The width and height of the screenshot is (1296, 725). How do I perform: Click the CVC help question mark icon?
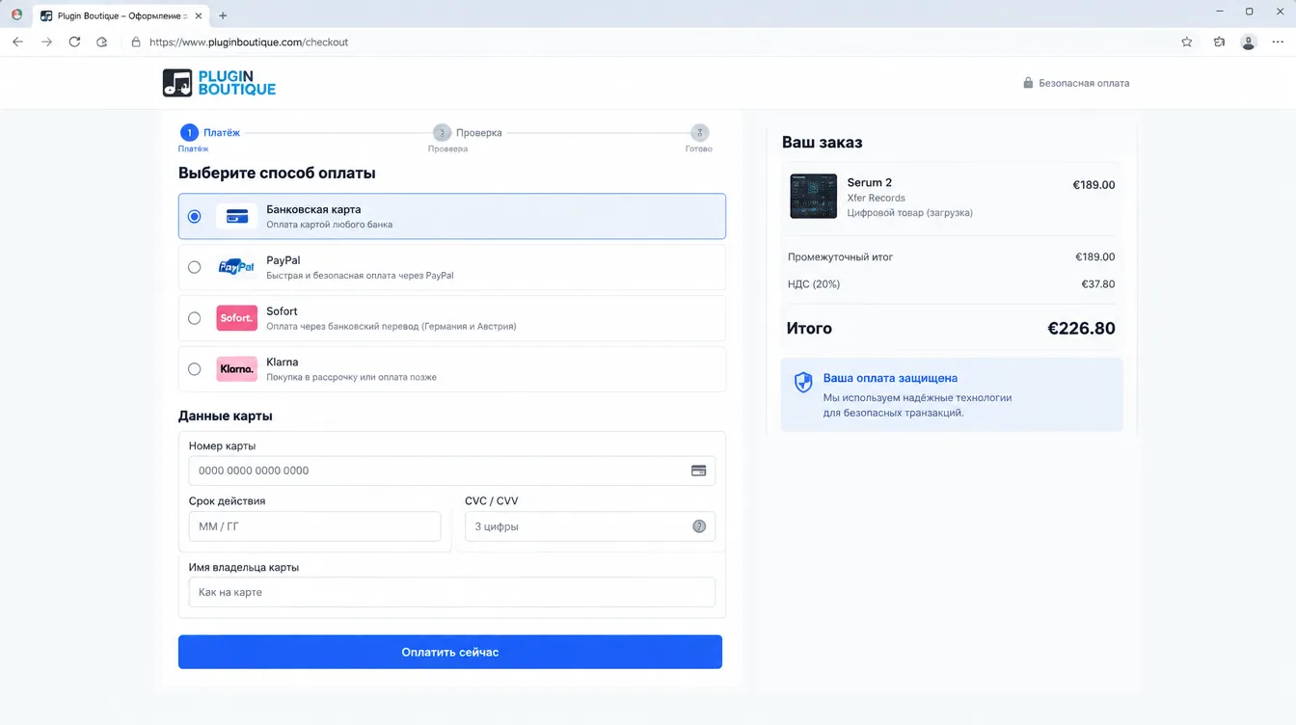click(x=699, y=526)
